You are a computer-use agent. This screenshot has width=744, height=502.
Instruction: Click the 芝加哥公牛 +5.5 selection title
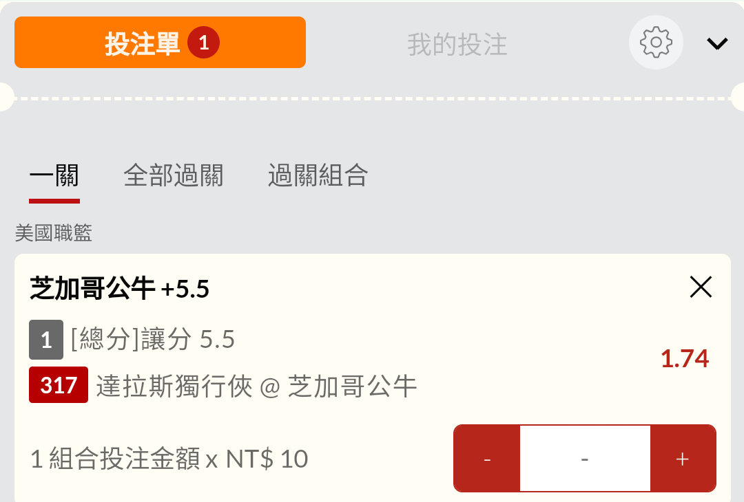(120, 289)
